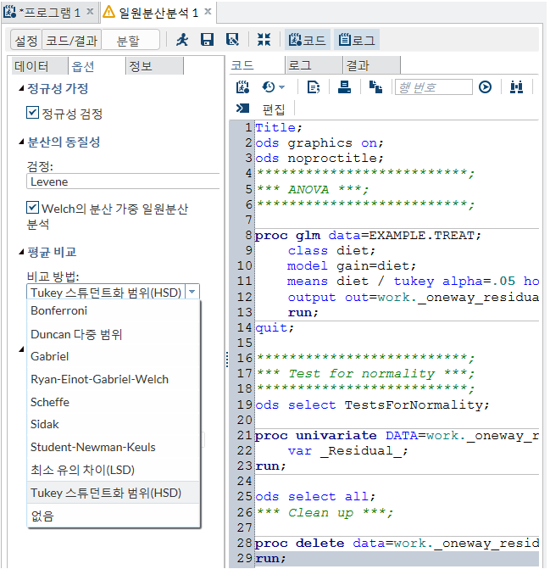Click the command prompt icon beside 편집
Screen dimensions: 550x569
242,109
